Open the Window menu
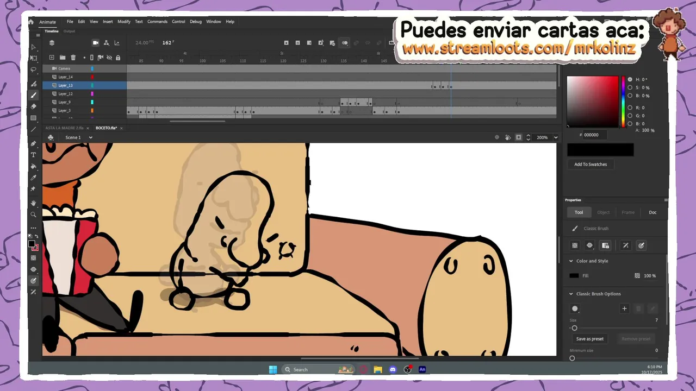 pyautogui.click(x=214, y=22)
